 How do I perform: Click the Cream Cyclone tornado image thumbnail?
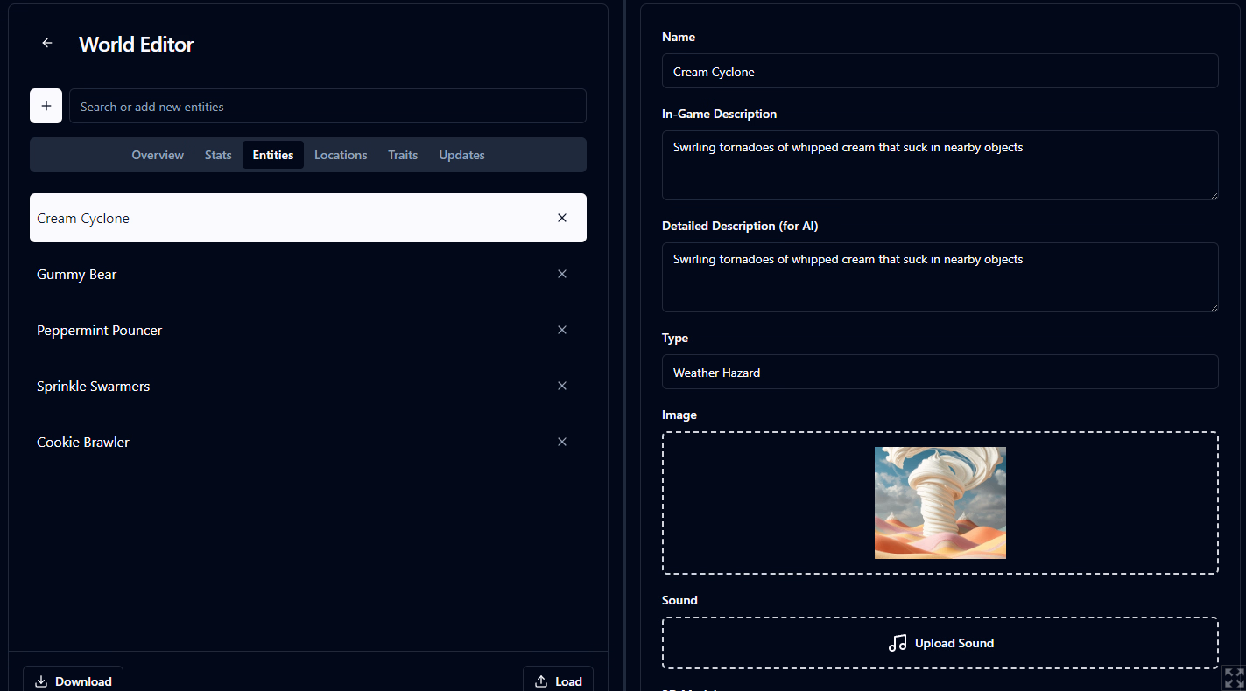tap(940, 502)
